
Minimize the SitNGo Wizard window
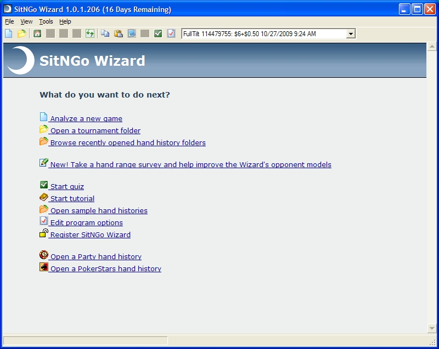coord(404,9)
